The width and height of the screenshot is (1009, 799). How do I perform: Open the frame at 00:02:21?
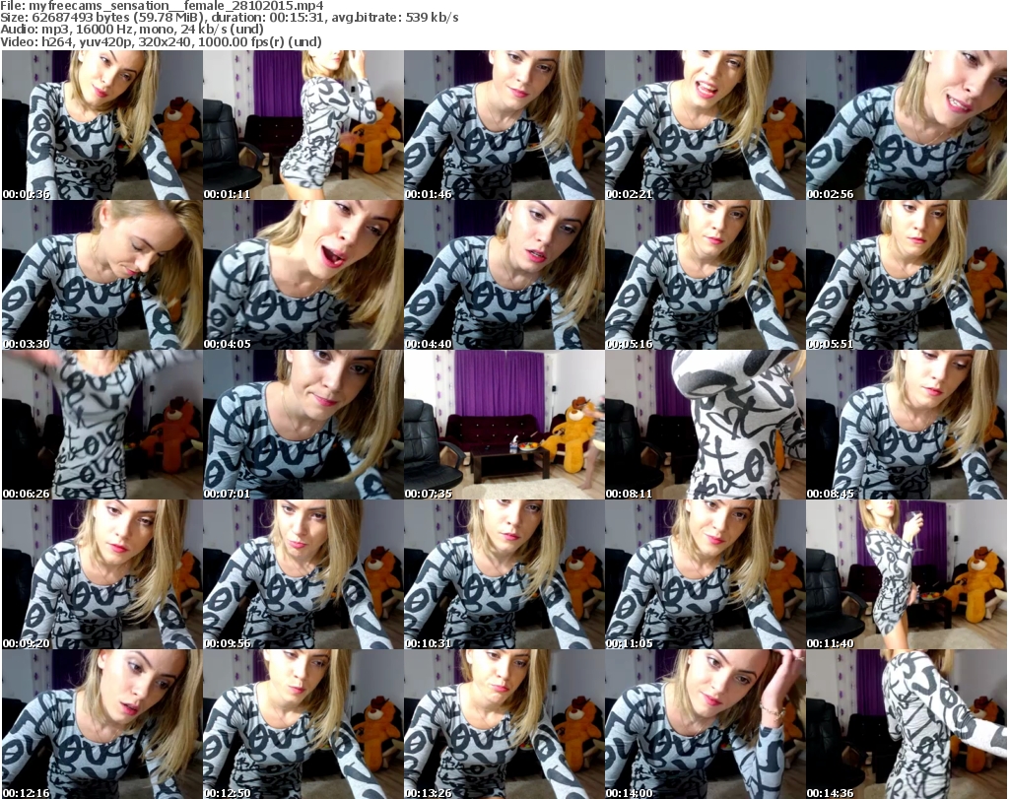coord(705,125)
